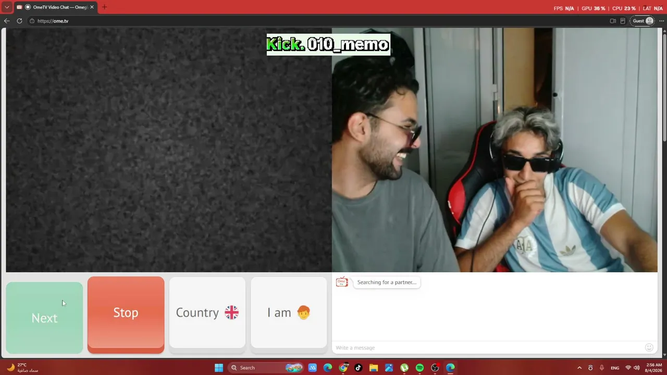Viewport: 667px width, 375px height.
Task: Switch the ENG input language
Action: pos(615,368)
